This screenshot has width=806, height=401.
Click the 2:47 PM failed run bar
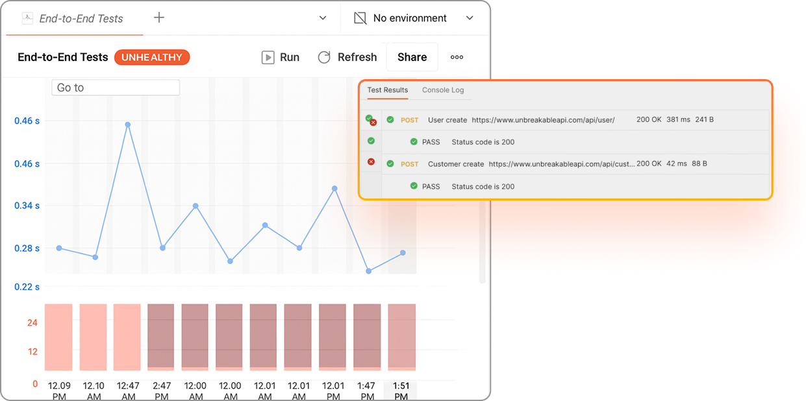coord(161,337)
